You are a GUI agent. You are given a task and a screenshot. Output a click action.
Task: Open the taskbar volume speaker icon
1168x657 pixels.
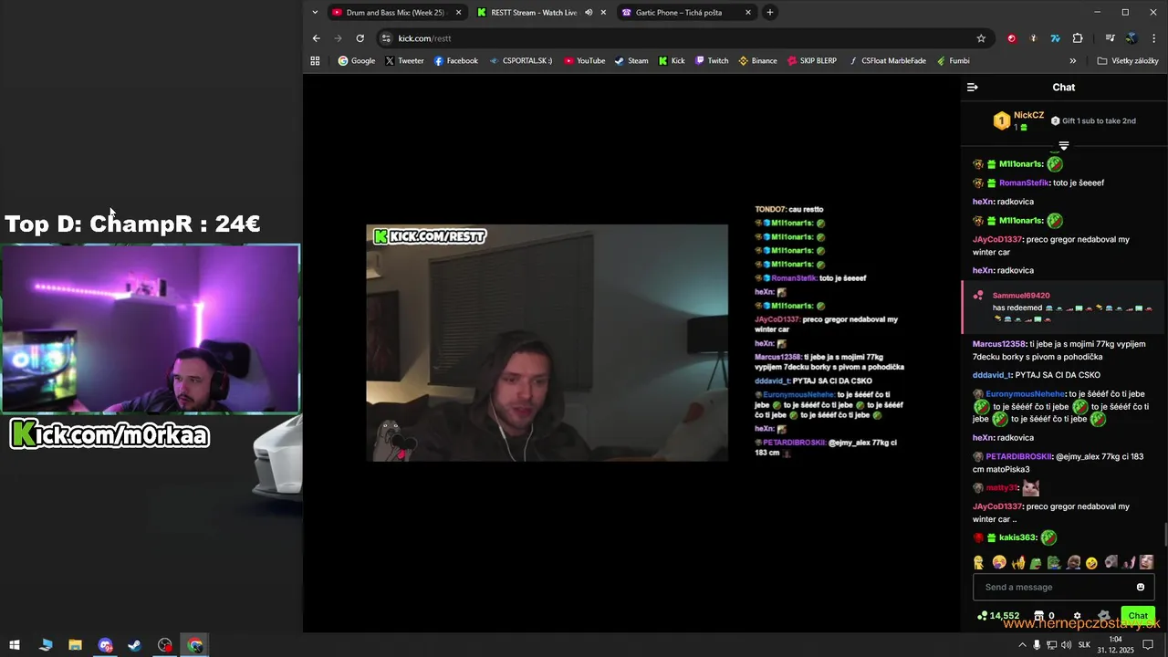click(x=1067, y=645)
